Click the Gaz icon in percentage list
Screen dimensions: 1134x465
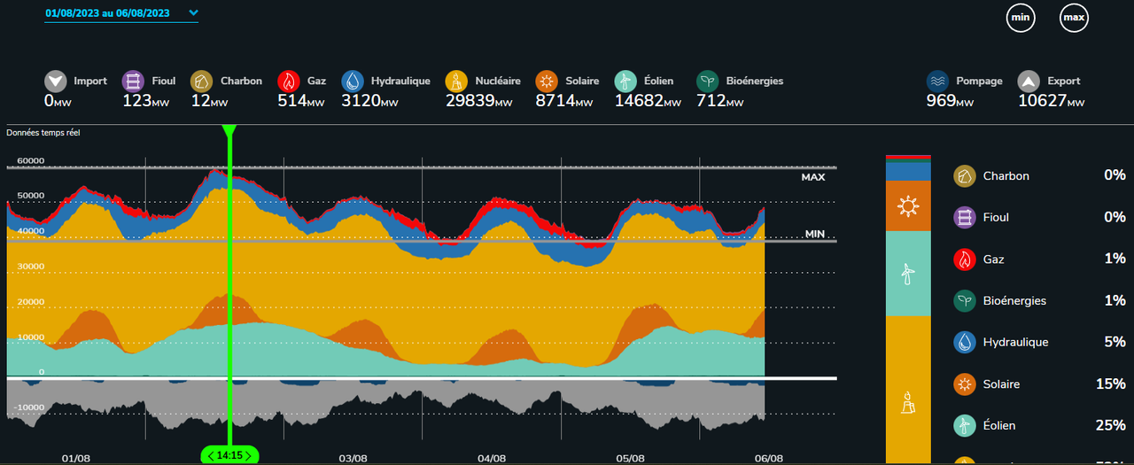(964, 260)
